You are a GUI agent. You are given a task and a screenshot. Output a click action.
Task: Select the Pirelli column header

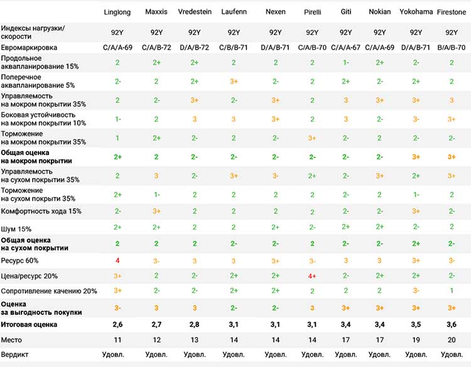pos(312,13)
